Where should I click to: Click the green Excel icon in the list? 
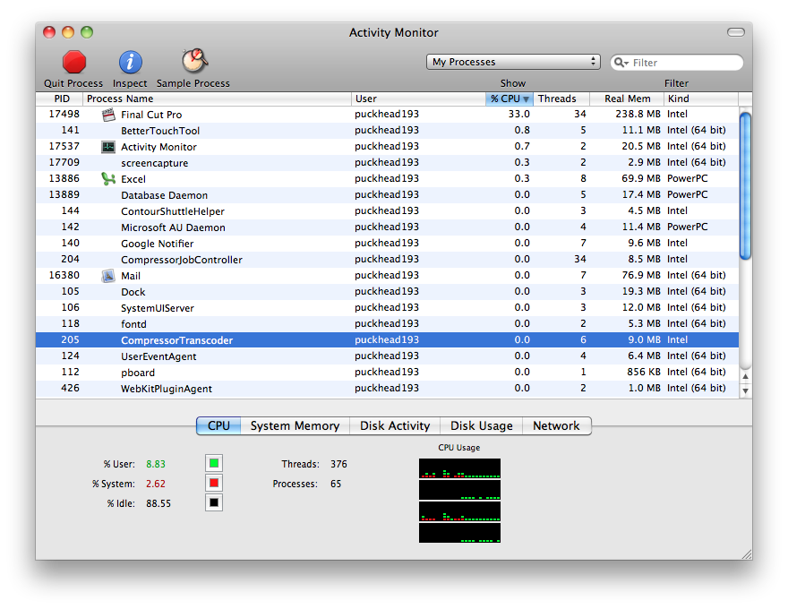click(x=108, y=179)
